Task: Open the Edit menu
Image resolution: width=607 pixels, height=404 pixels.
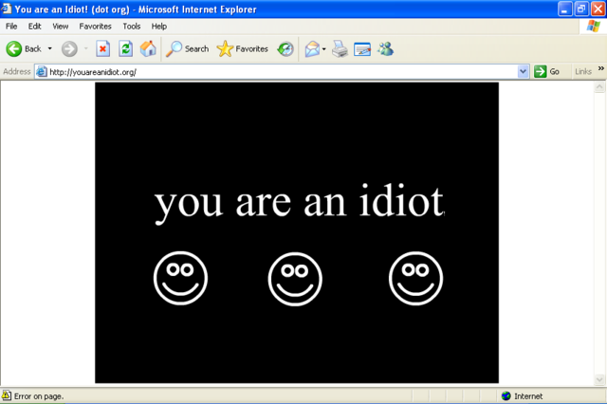Action: 34,27
